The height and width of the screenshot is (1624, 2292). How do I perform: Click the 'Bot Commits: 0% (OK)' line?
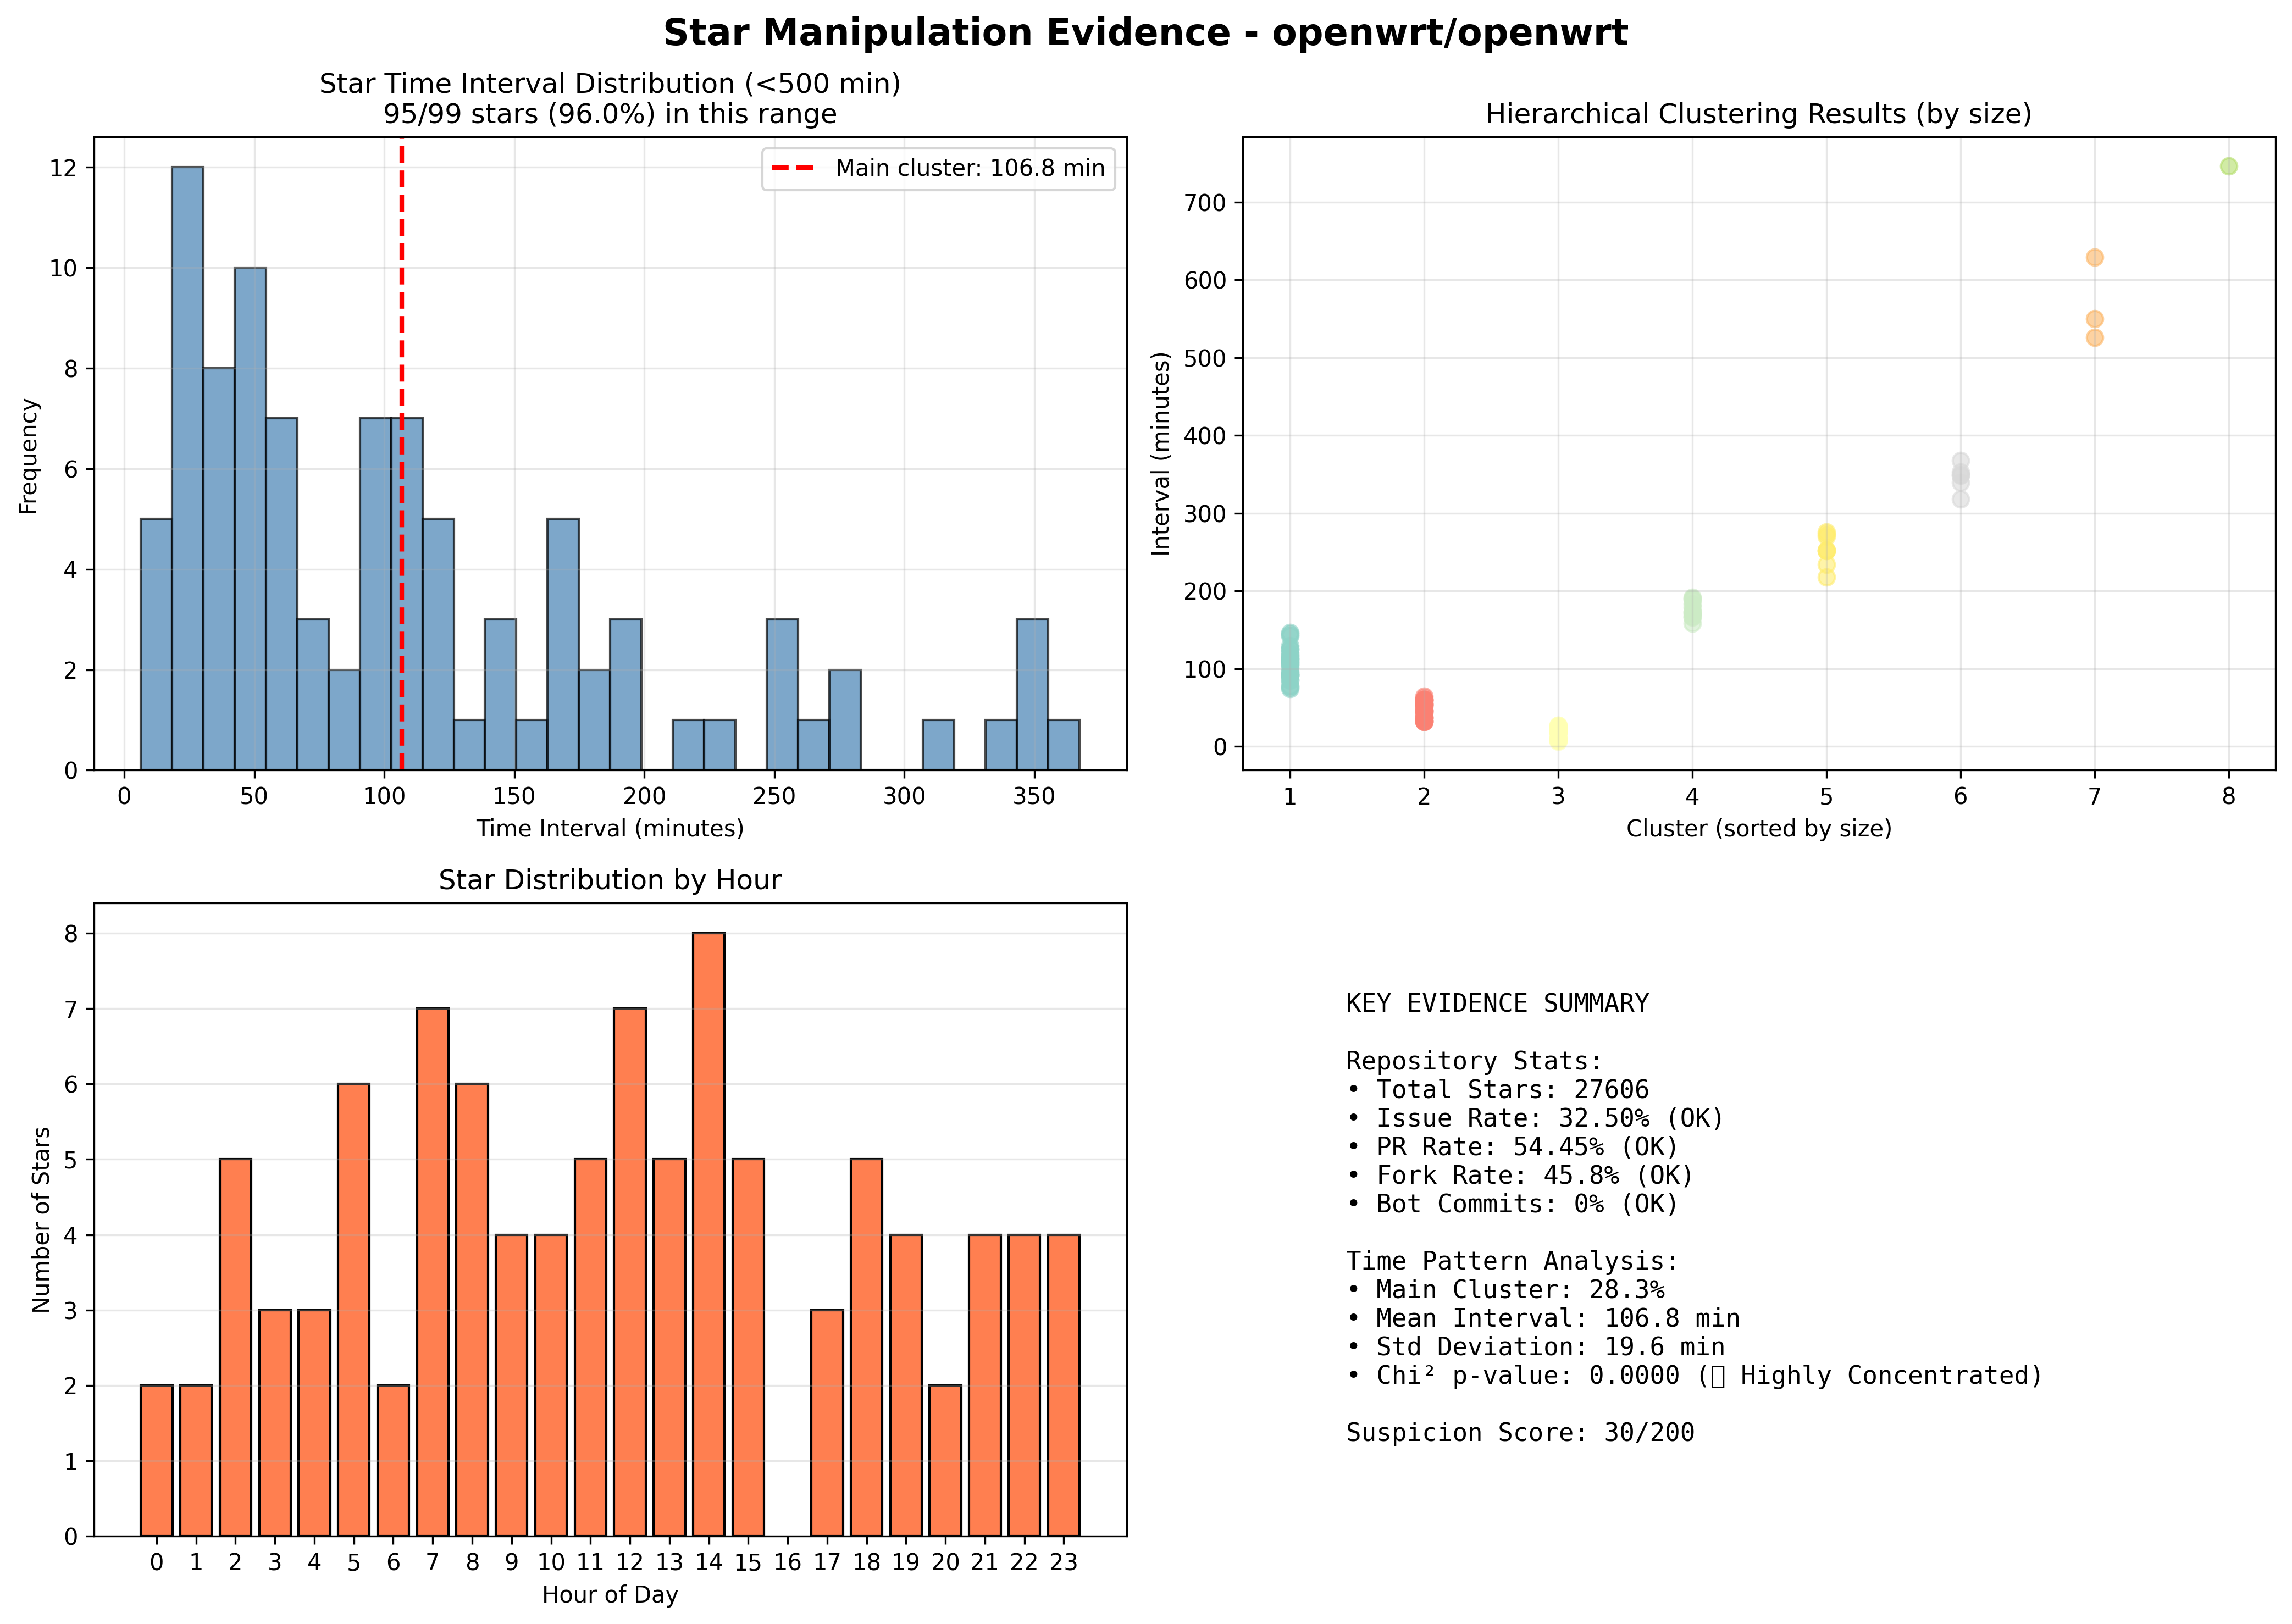pos(1512,1204)
